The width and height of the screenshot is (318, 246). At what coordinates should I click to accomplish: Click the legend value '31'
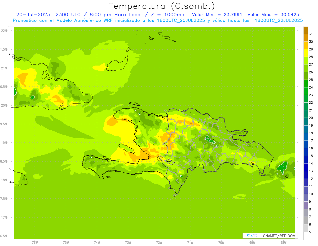[x=311, y=34]
